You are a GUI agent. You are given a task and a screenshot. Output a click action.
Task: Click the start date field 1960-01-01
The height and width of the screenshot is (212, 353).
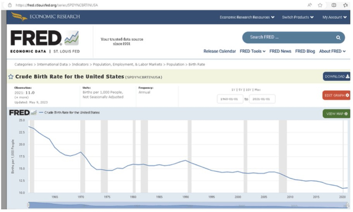229,99
